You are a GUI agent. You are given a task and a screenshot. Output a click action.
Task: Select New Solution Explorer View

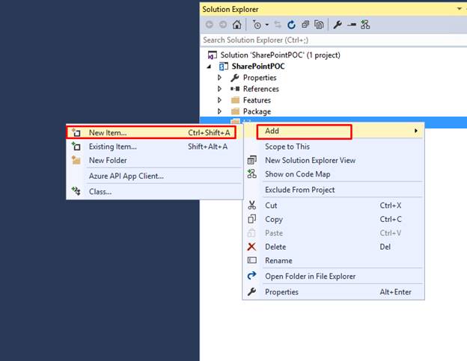(333, 160)
